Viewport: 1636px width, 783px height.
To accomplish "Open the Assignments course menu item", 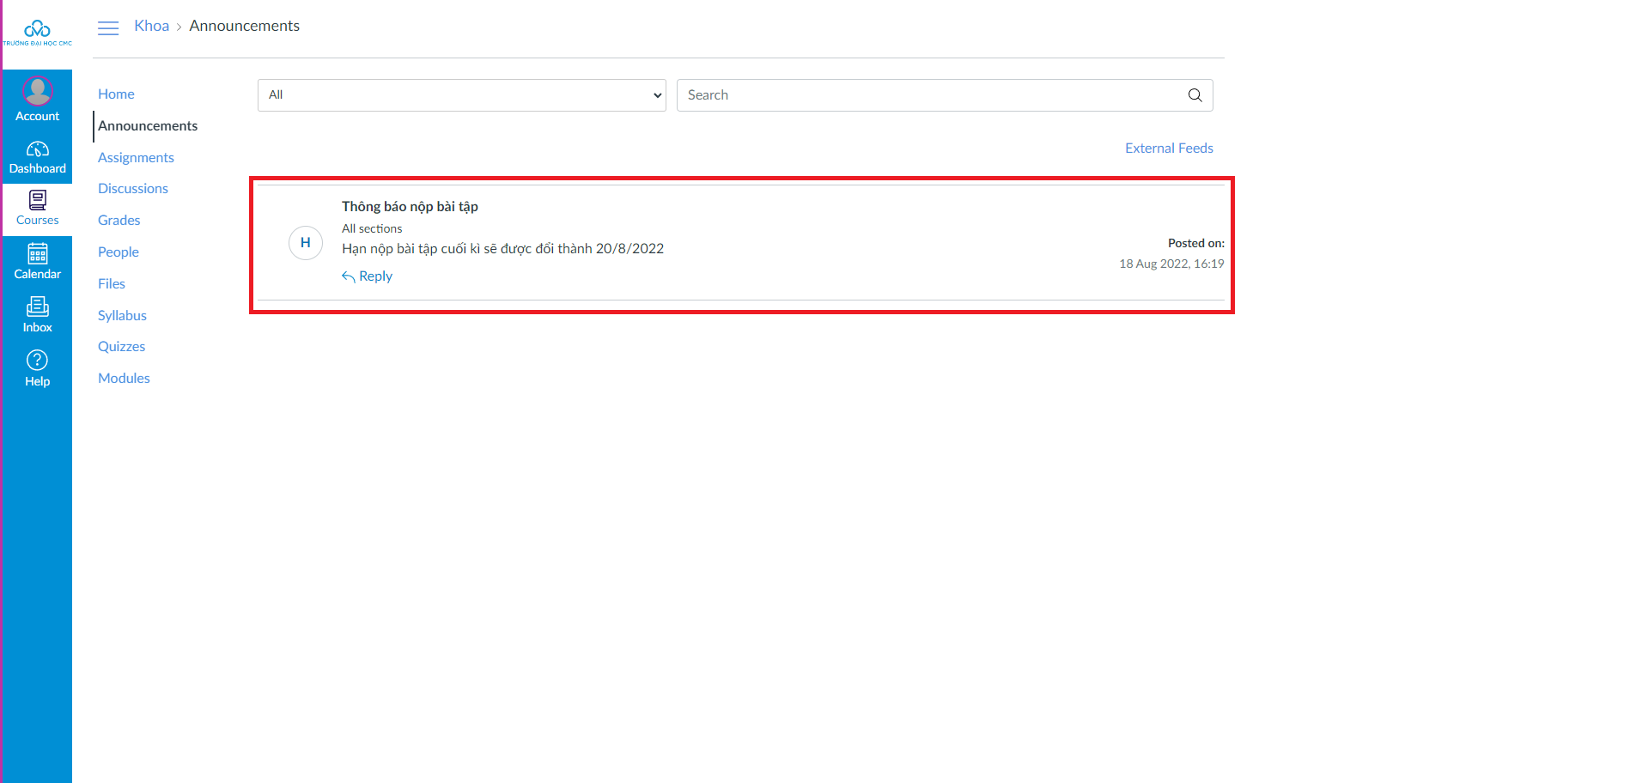I will pyautogui.click(x=136, y=158).
